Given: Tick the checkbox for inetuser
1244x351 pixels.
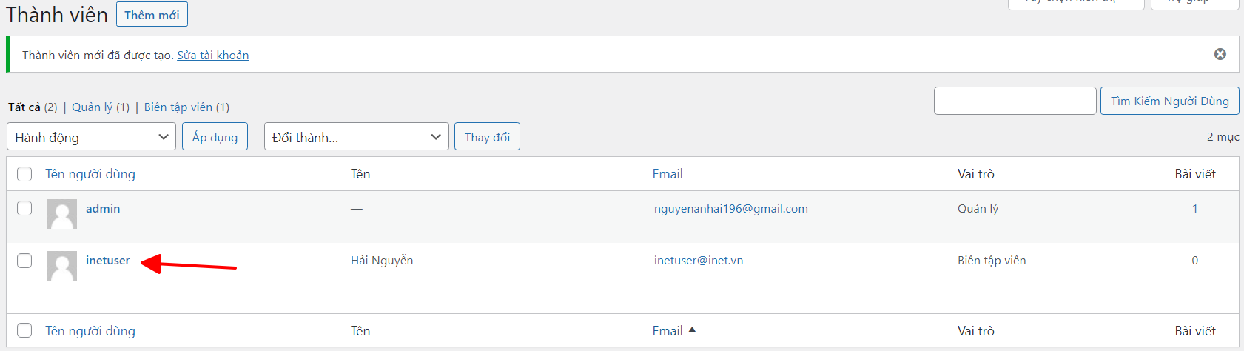Looking at the screenshot, I should click(x=24, y=260).
